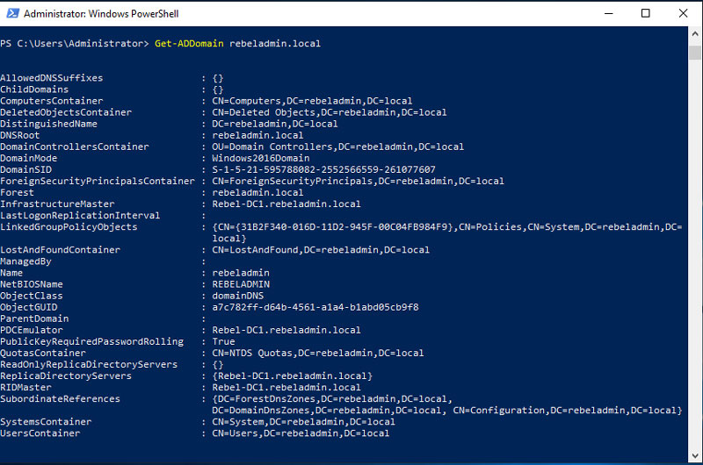Click the LostAndFoundContainer label
This screenshot has height=465, width=703.
[60, 250]
